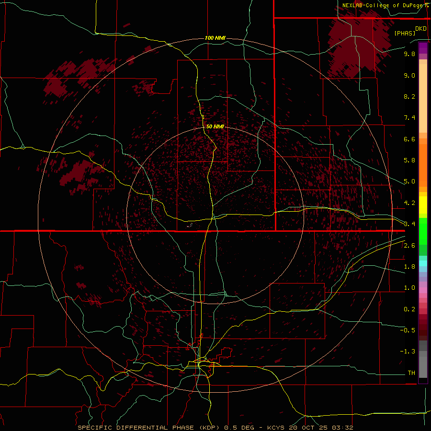Select the 4.2 scale label
The image size is (431, 431).
pos(409,203)
